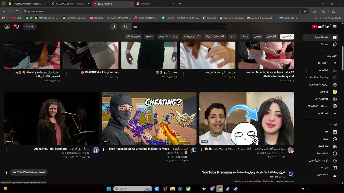
Task: Switch to IYASEENCO Kick Dashboard tab
Action: point(70,4)
